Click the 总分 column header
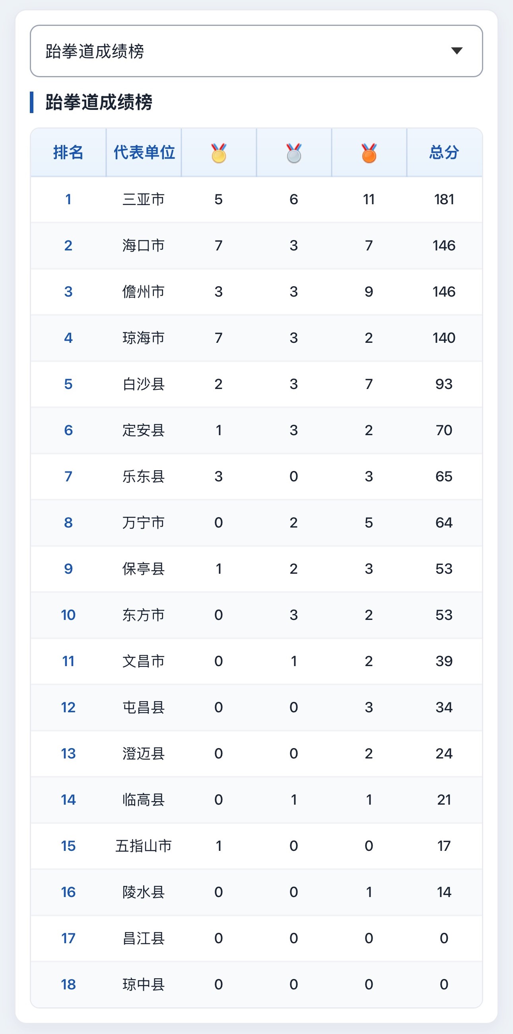513x1034 pixels. pyautogui.click(x=444, y=152)
